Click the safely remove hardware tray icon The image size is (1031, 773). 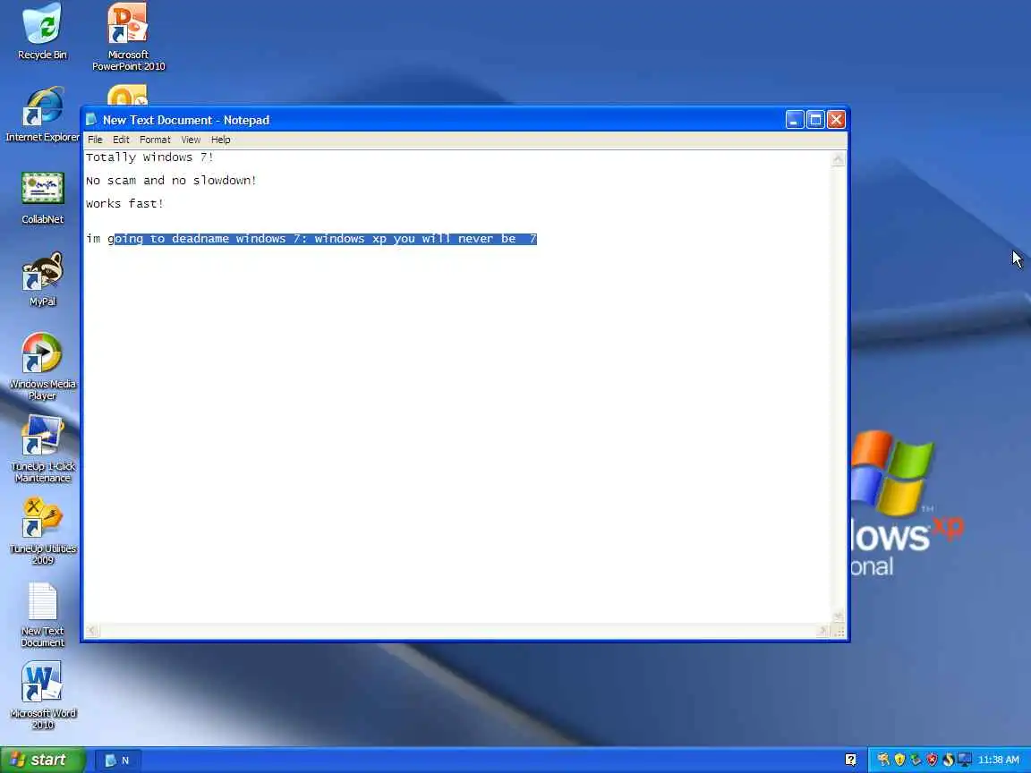click(x=916, y=760)
